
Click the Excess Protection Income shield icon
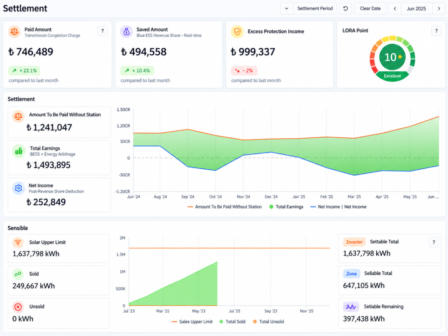point(237,31)
